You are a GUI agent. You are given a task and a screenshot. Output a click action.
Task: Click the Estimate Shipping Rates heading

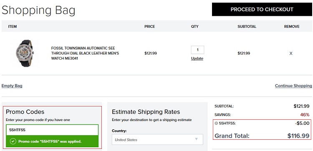tap(146, 112)
